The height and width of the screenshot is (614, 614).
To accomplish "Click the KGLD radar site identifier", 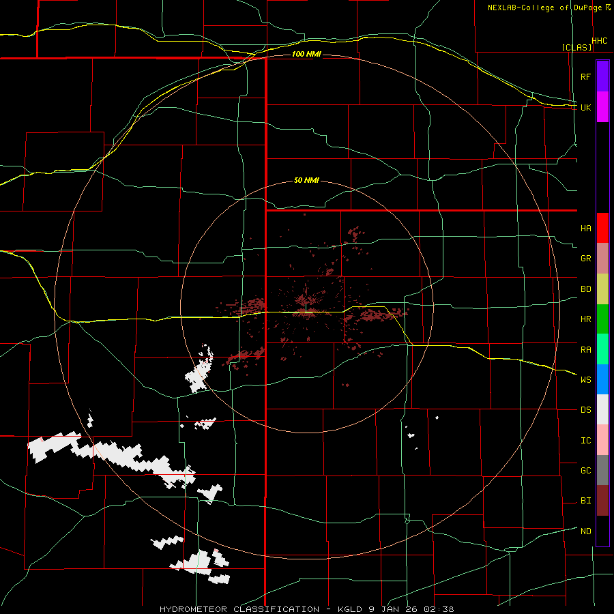I will click(x=351, y=609).
